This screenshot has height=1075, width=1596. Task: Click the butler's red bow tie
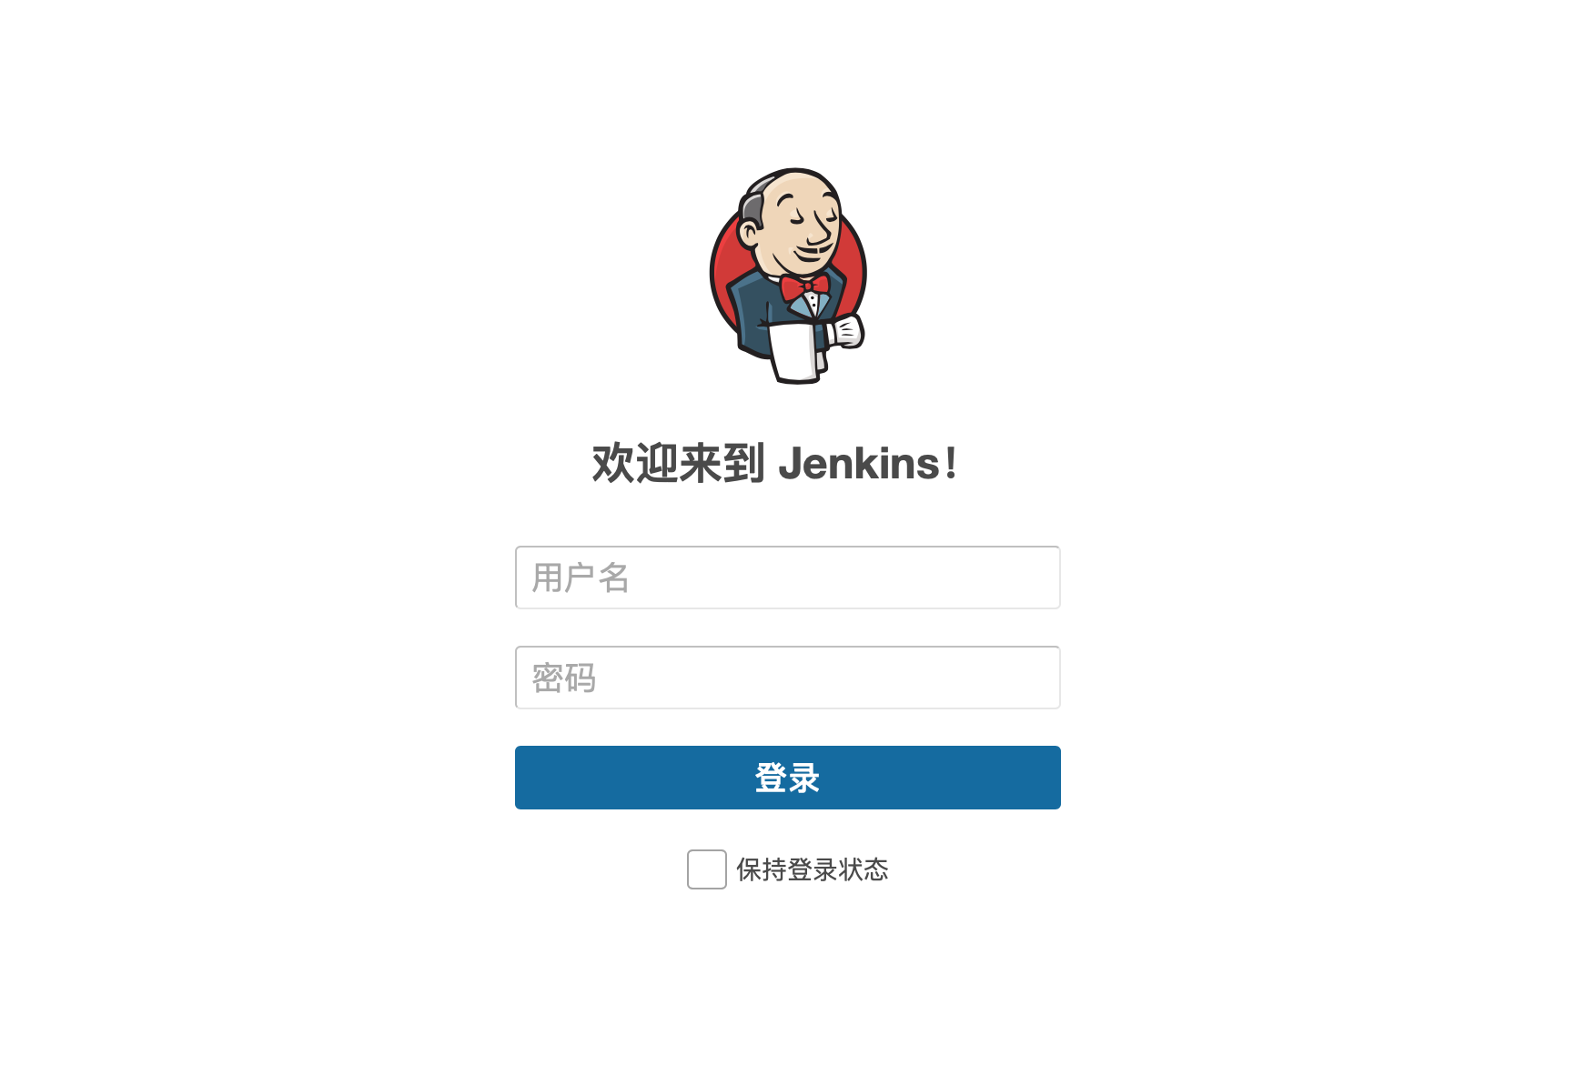804,287
